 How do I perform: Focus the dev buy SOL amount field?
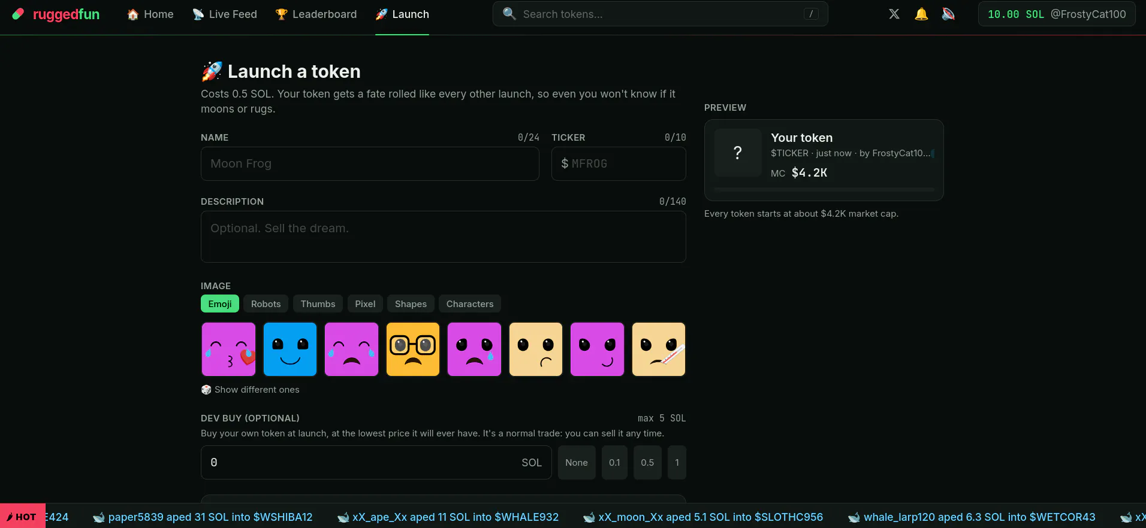(376, 463)
